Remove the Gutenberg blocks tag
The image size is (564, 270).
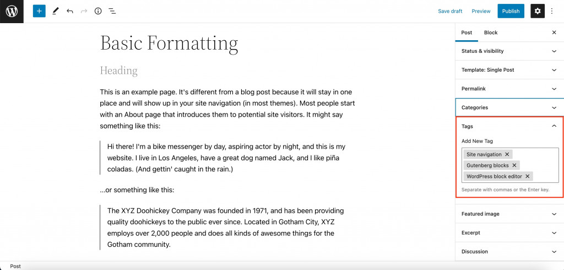pyautogui.click(x=514, y=166)
